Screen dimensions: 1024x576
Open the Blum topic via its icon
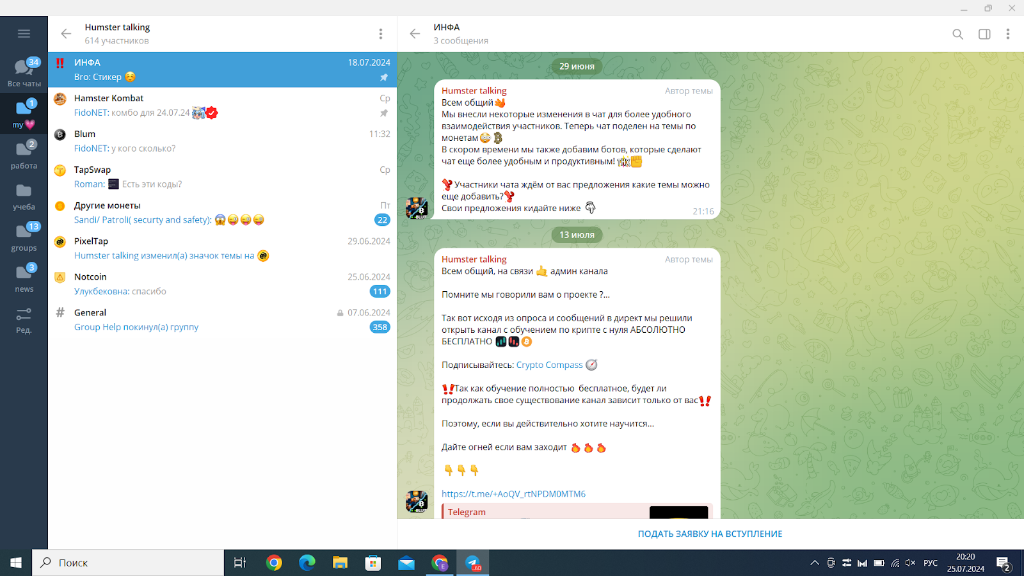(60, 134)
